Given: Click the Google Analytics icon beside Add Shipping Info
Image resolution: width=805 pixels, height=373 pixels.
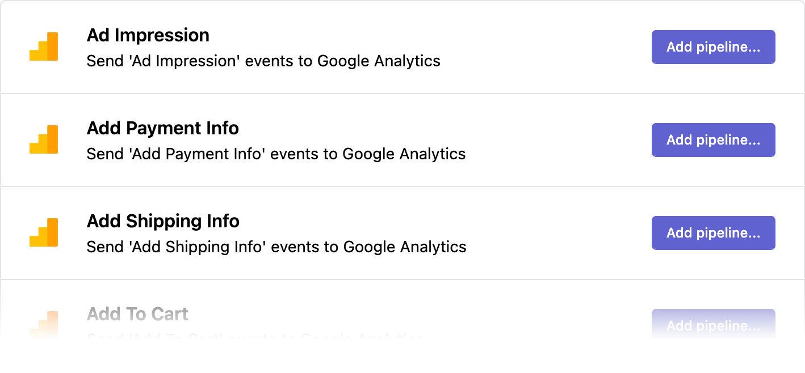Looking at the screenshot, I should 44,233.
